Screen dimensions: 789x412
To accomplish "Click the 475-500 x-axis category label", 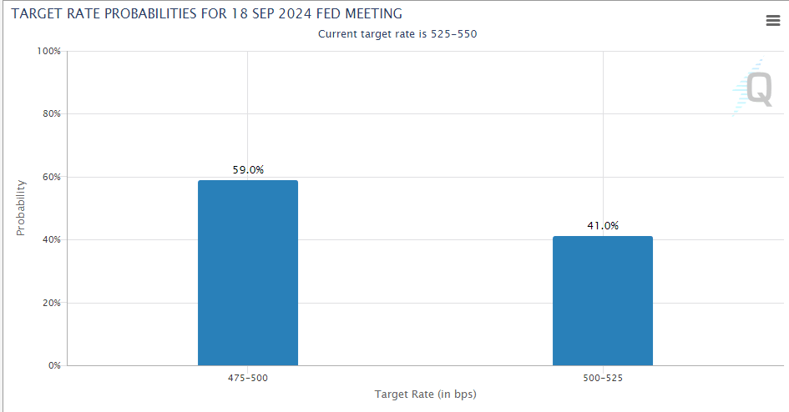I will tap(248, 378).
